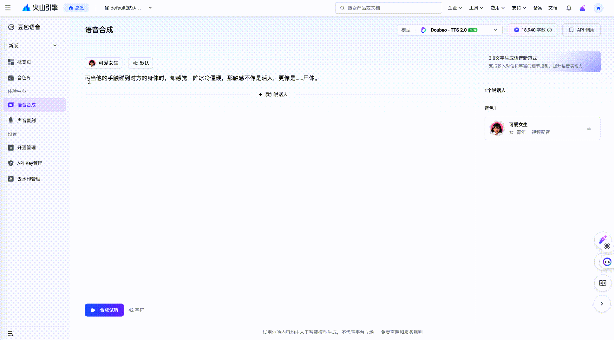The image size is (614, 340).
Task: Open the notifications bell
Action: click(x=569, y=8)
